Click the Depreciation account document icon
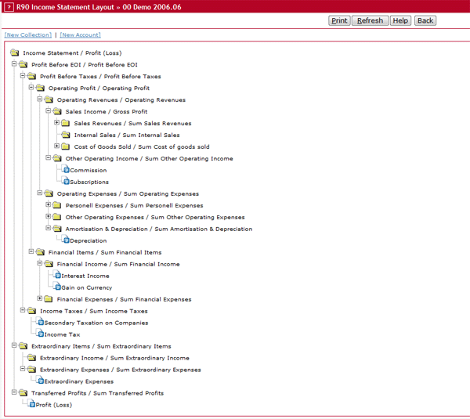This screenshot has width=470, height=419. pyautogui.click(x=67, y=240)
